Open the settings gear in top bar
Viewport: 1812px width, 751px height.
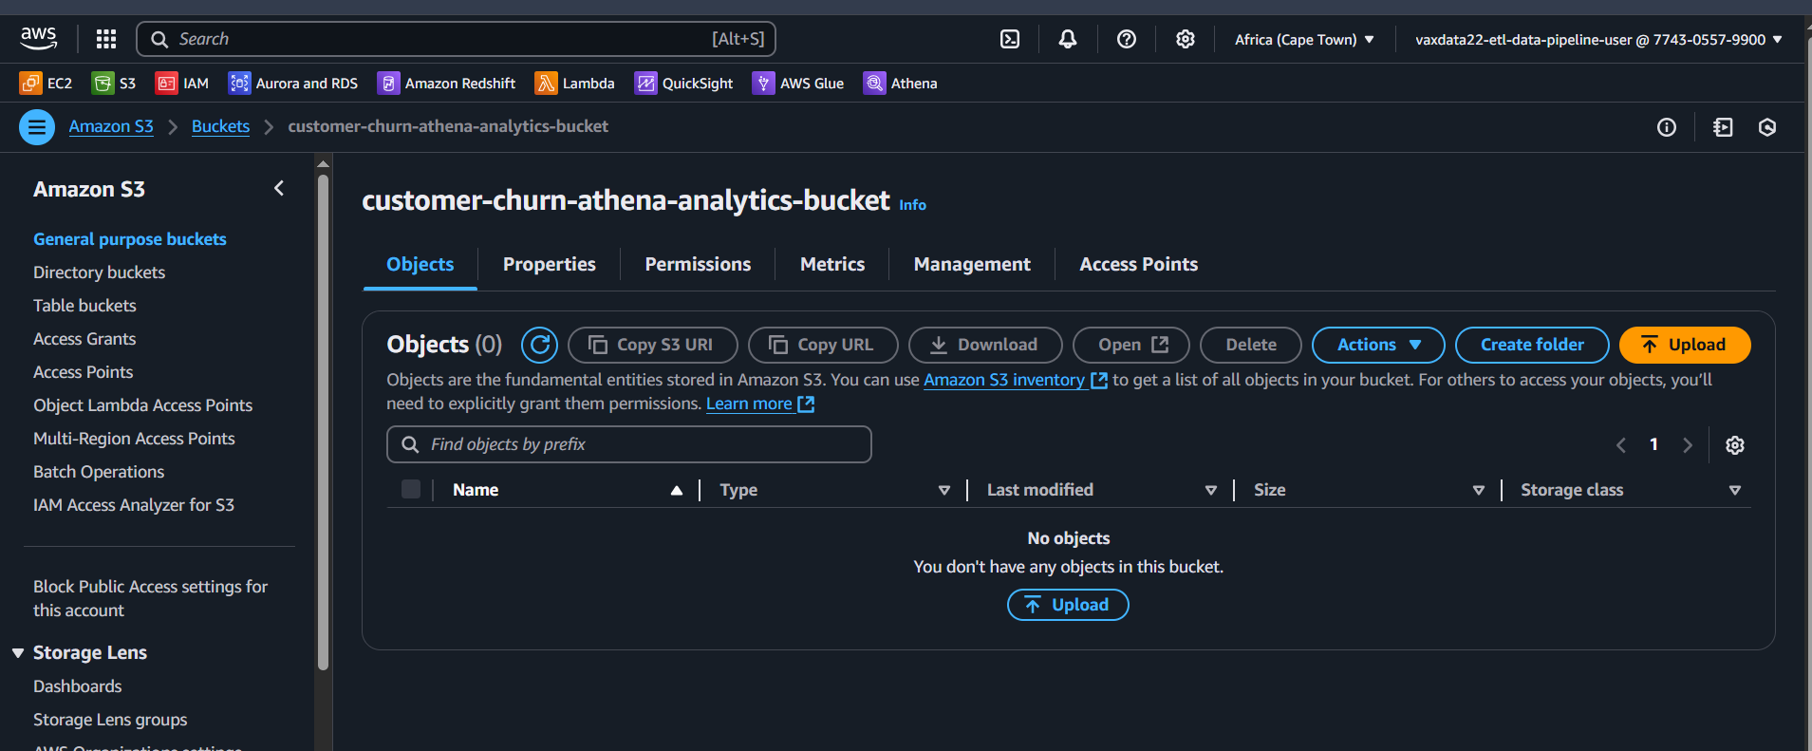[1186, 39]
